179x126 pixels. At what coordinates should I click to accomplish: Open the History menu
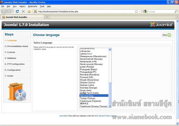point(22,6)
